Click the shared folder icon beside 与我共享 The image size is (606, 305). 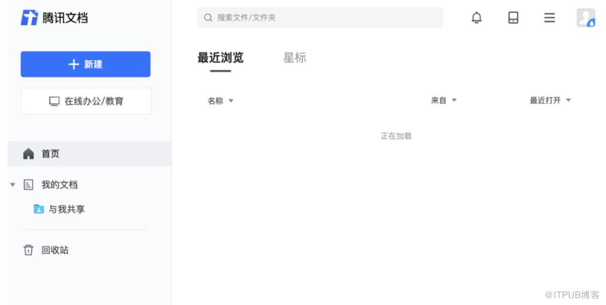[39, 209]
